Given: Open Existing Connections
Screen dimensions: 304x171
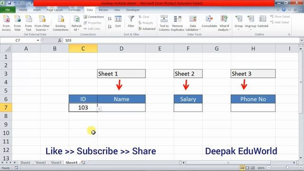Looking at the screenshot, I should [60, 23].
